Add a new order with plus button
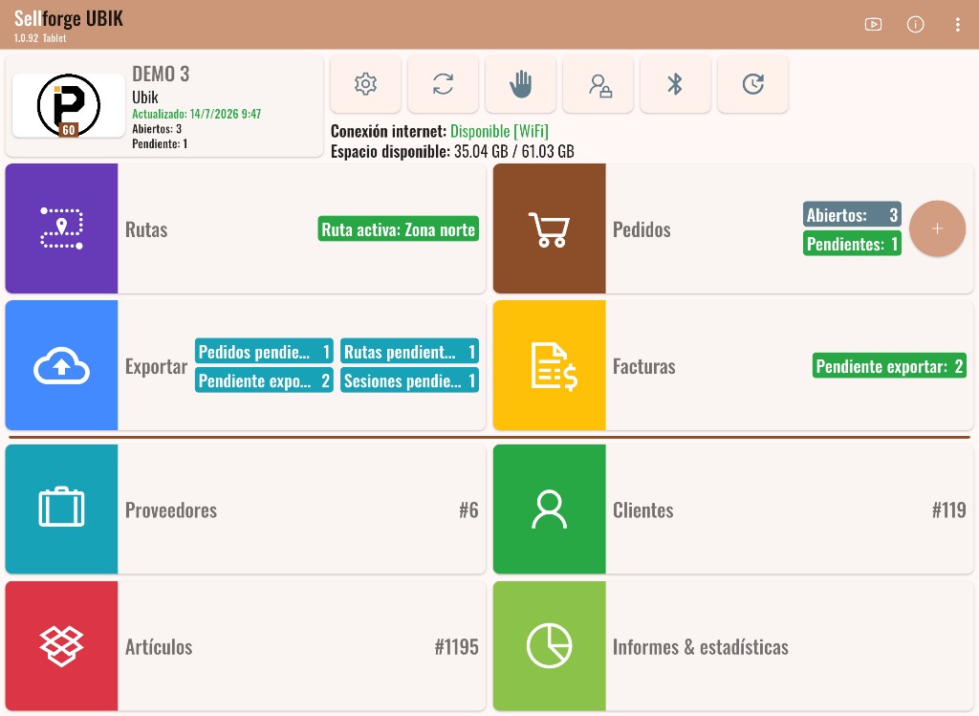The height and width of the screenshot is (716, 979). (x=937, y=228)
